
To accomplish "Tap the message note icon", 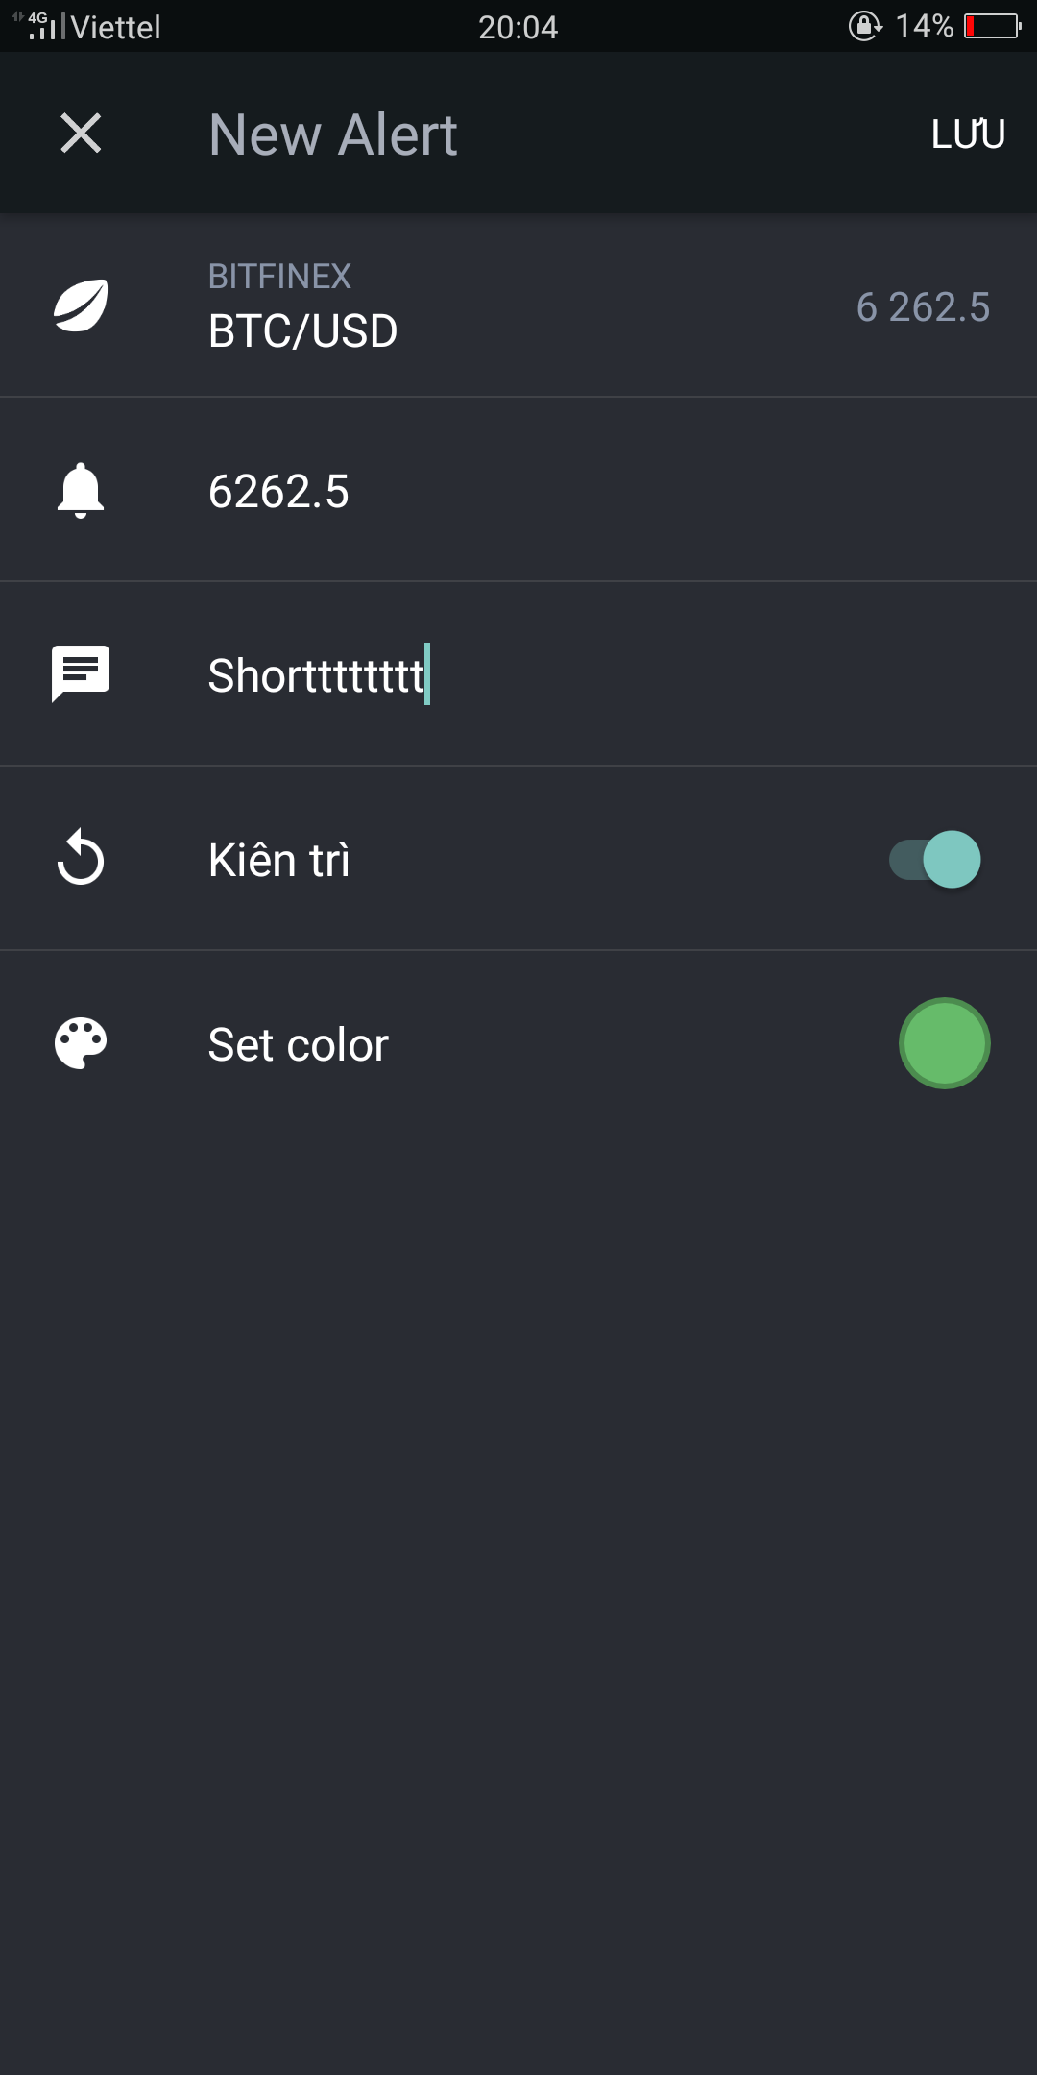I will 81,673.
